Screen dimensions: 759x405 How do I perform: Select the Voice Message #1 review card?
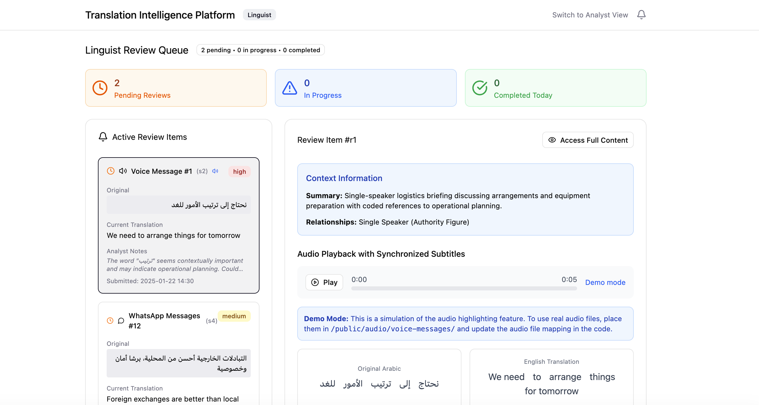pos(178,225)
